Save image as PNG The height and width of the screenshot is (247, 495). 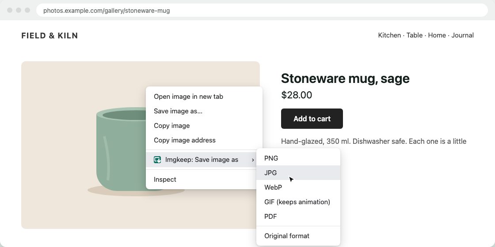pos(298,158)
